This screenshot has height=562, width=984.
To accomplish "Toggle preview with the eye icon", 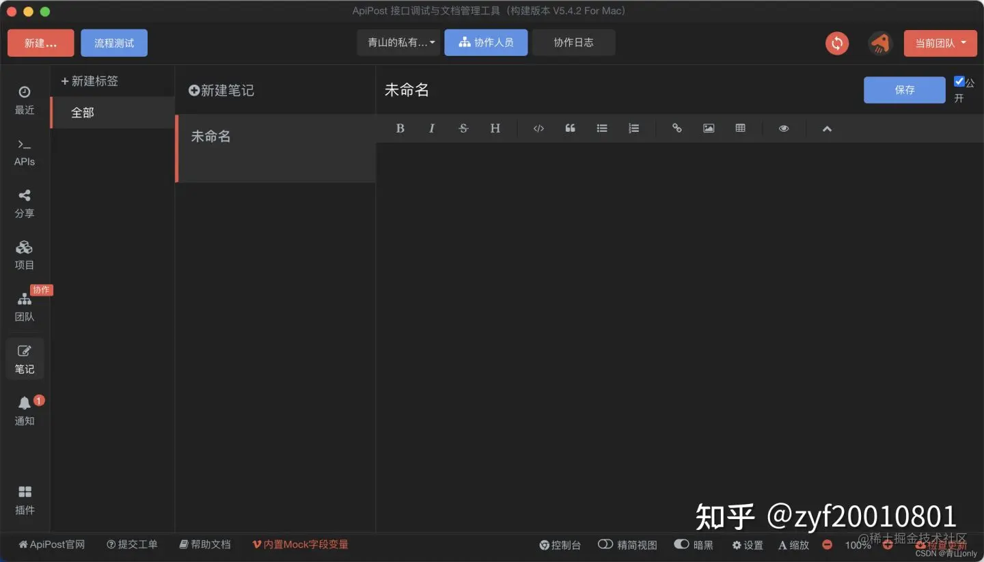I will point(784,128).
